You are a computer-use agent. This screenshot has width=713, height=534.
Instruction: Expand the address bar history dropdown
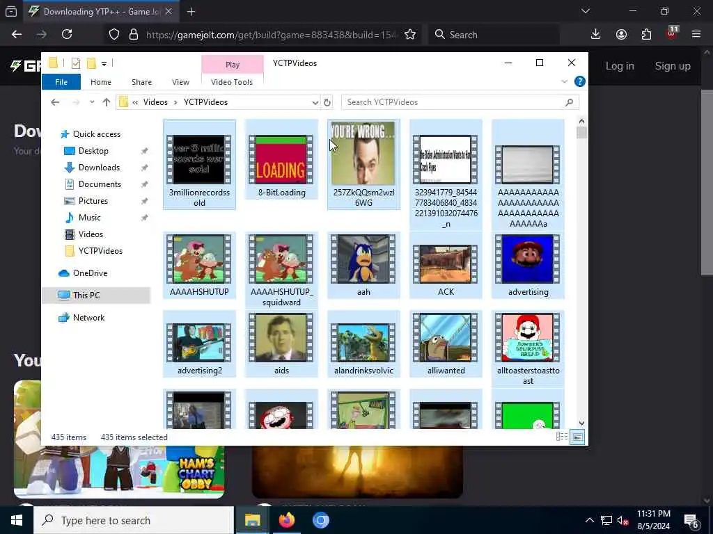tap(315, 103)
